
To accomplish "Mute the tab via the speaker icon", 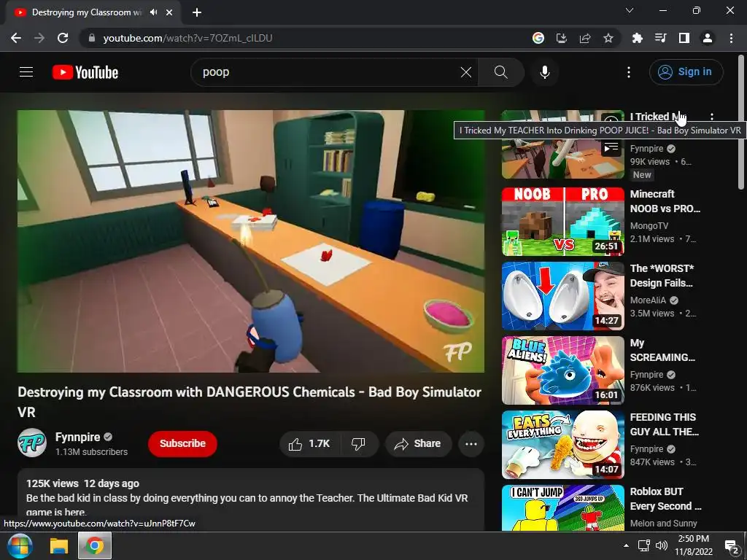I will click(x=153, y=12).
